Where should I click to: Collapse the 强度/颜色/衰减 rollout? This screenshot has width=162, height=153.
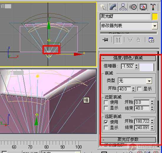pyautogui.click(x=128, y=58)
